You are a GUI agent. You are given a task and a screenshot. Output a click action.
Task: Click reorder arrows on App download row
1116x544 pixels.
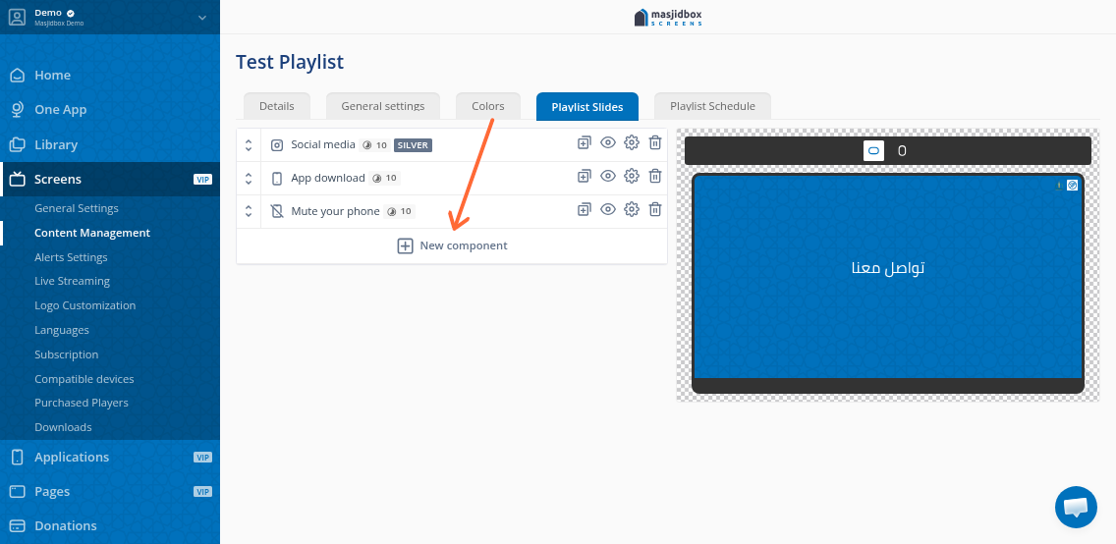pos(249,178)
